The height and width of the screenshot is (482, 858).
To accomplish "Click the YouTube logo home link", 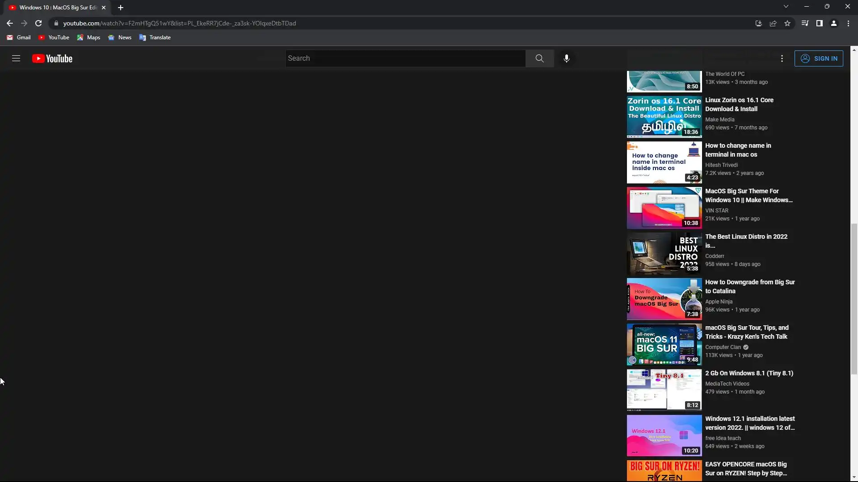I will pyautogui.click(x=52, y=58).
